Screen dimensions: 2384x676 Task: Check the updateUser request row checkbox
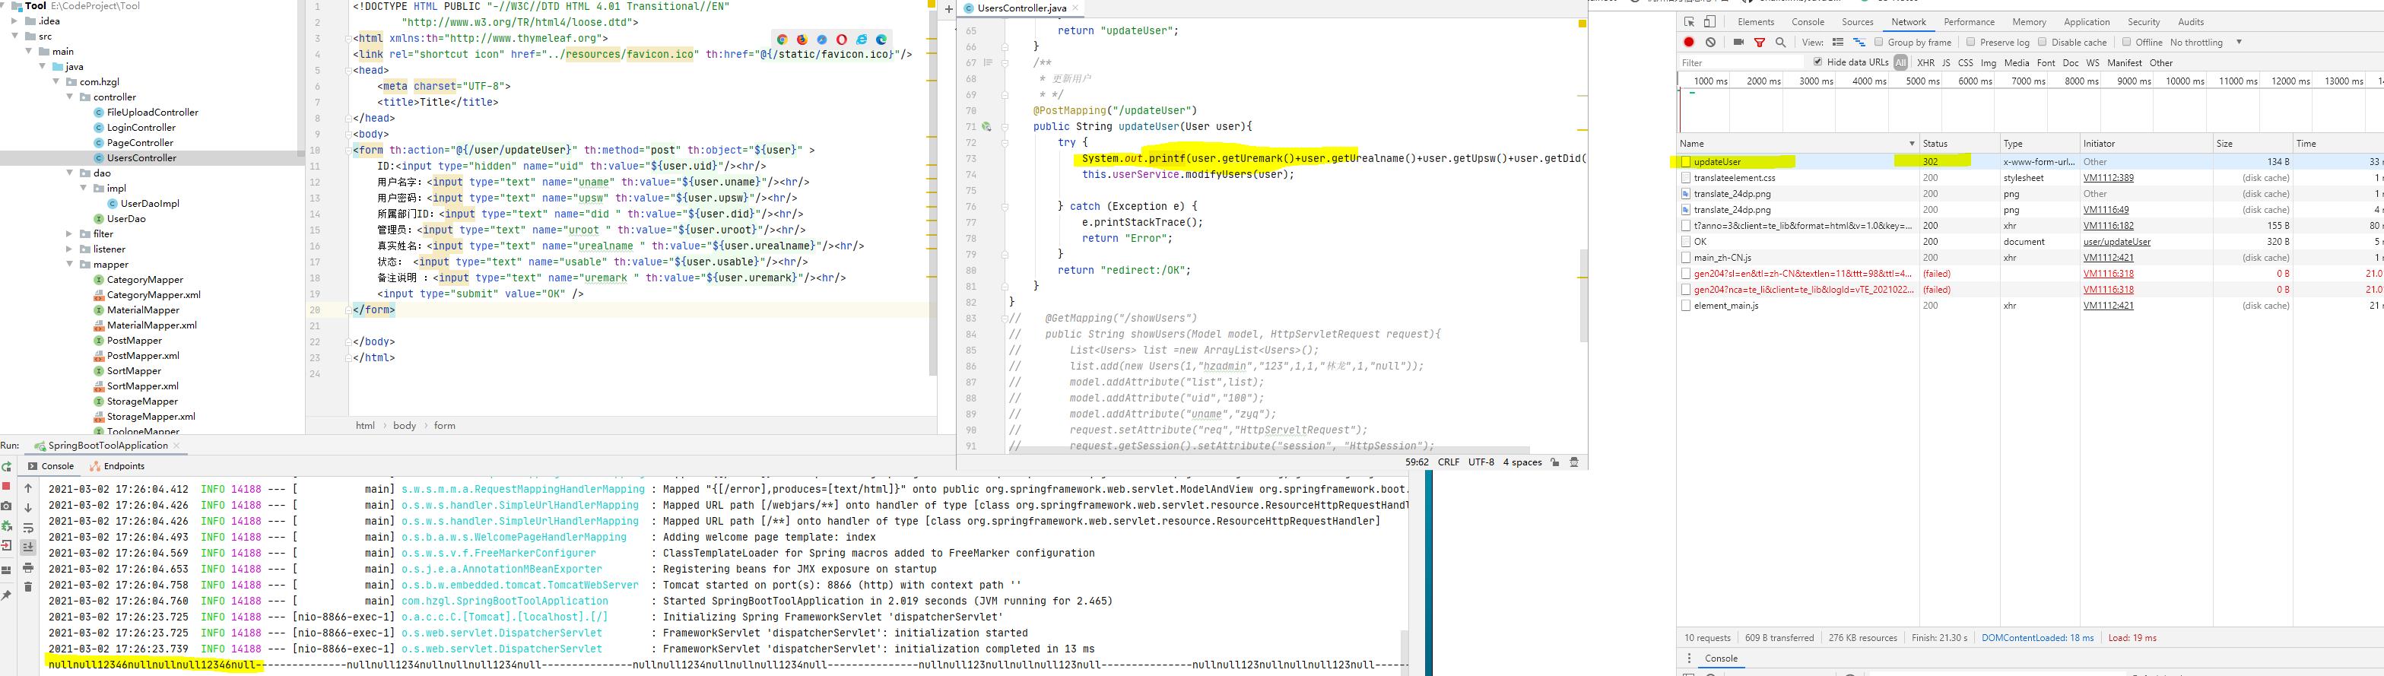tap(1686, 161)
